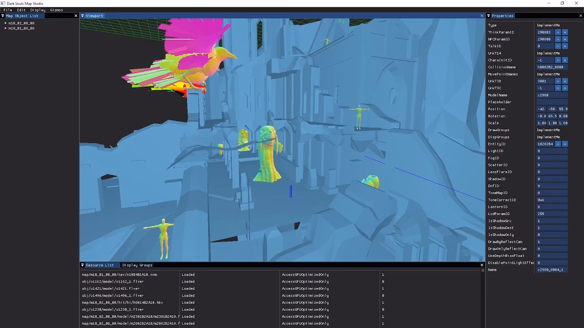This screenshot has height=328, width=584.
Task: Close the Map Object List panel
Action: point(76,16)
